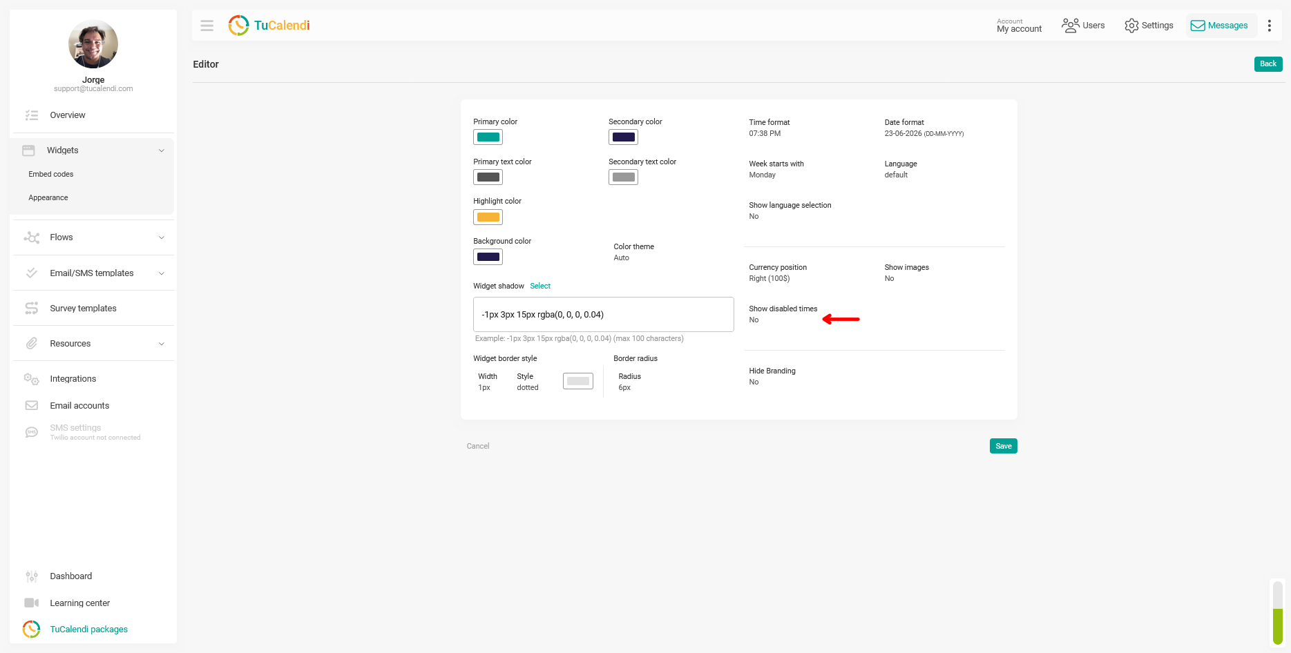Open the Highlight color swatch
Screen dimensions: 1291x653
[488, 217]
